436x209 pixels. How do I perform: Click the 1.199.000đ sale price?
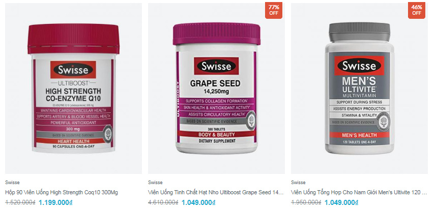click(55, 202)
